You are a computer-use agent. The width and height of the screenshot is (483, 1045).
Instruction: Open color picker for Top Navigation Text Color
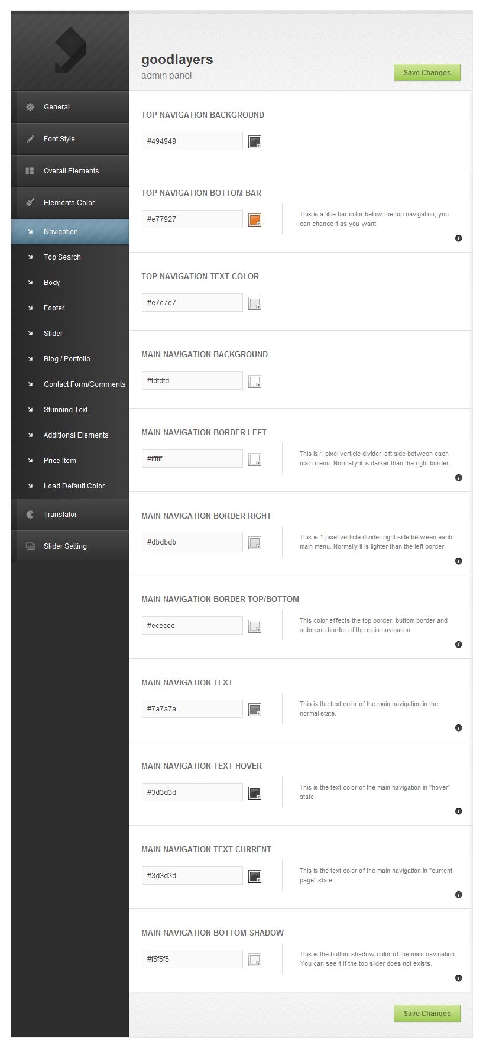click(x=255, y=303)
